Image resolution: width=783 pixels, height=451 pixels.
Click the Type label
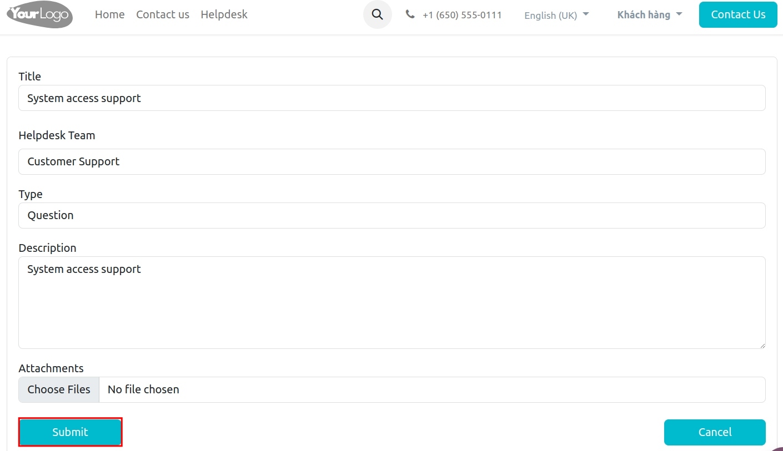point(31,194)
